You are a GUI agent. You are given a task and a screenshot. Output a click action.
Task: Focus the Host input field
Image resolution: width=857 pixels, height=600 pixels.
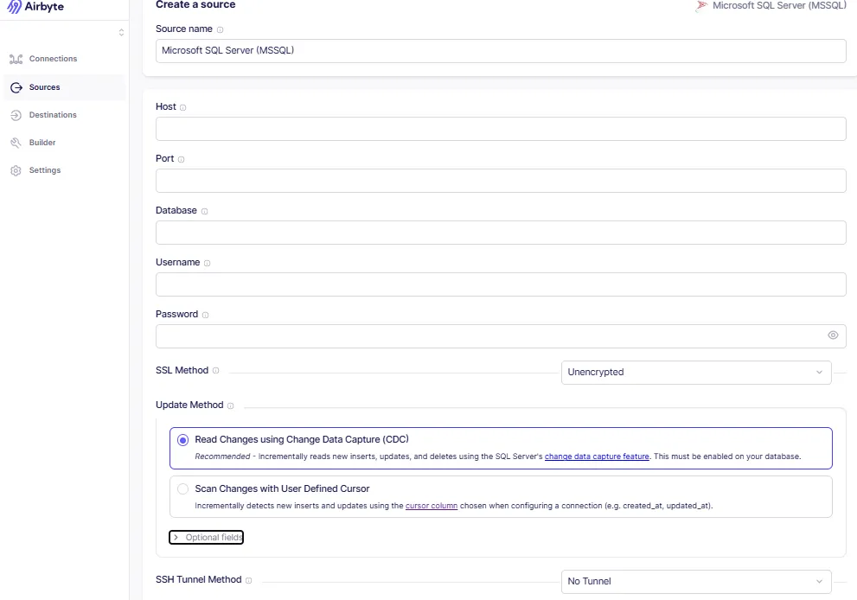tap(501, 129)
